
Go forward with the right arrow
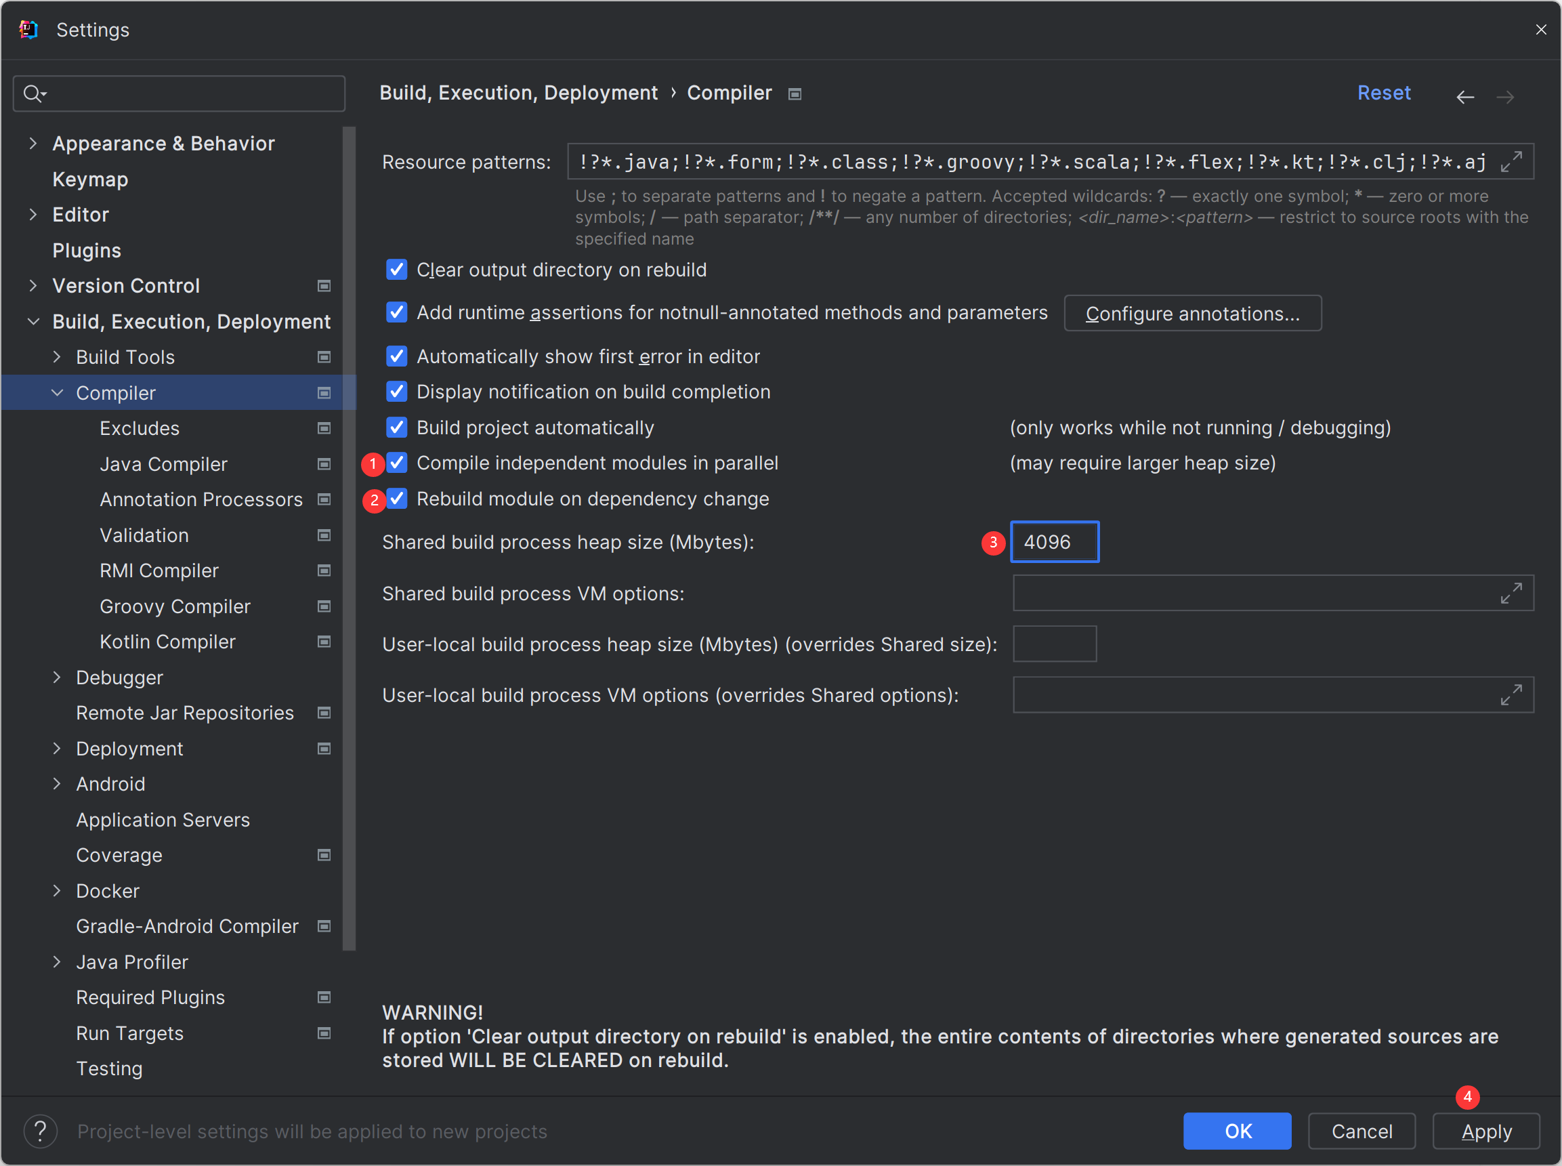coord(1505,97)
